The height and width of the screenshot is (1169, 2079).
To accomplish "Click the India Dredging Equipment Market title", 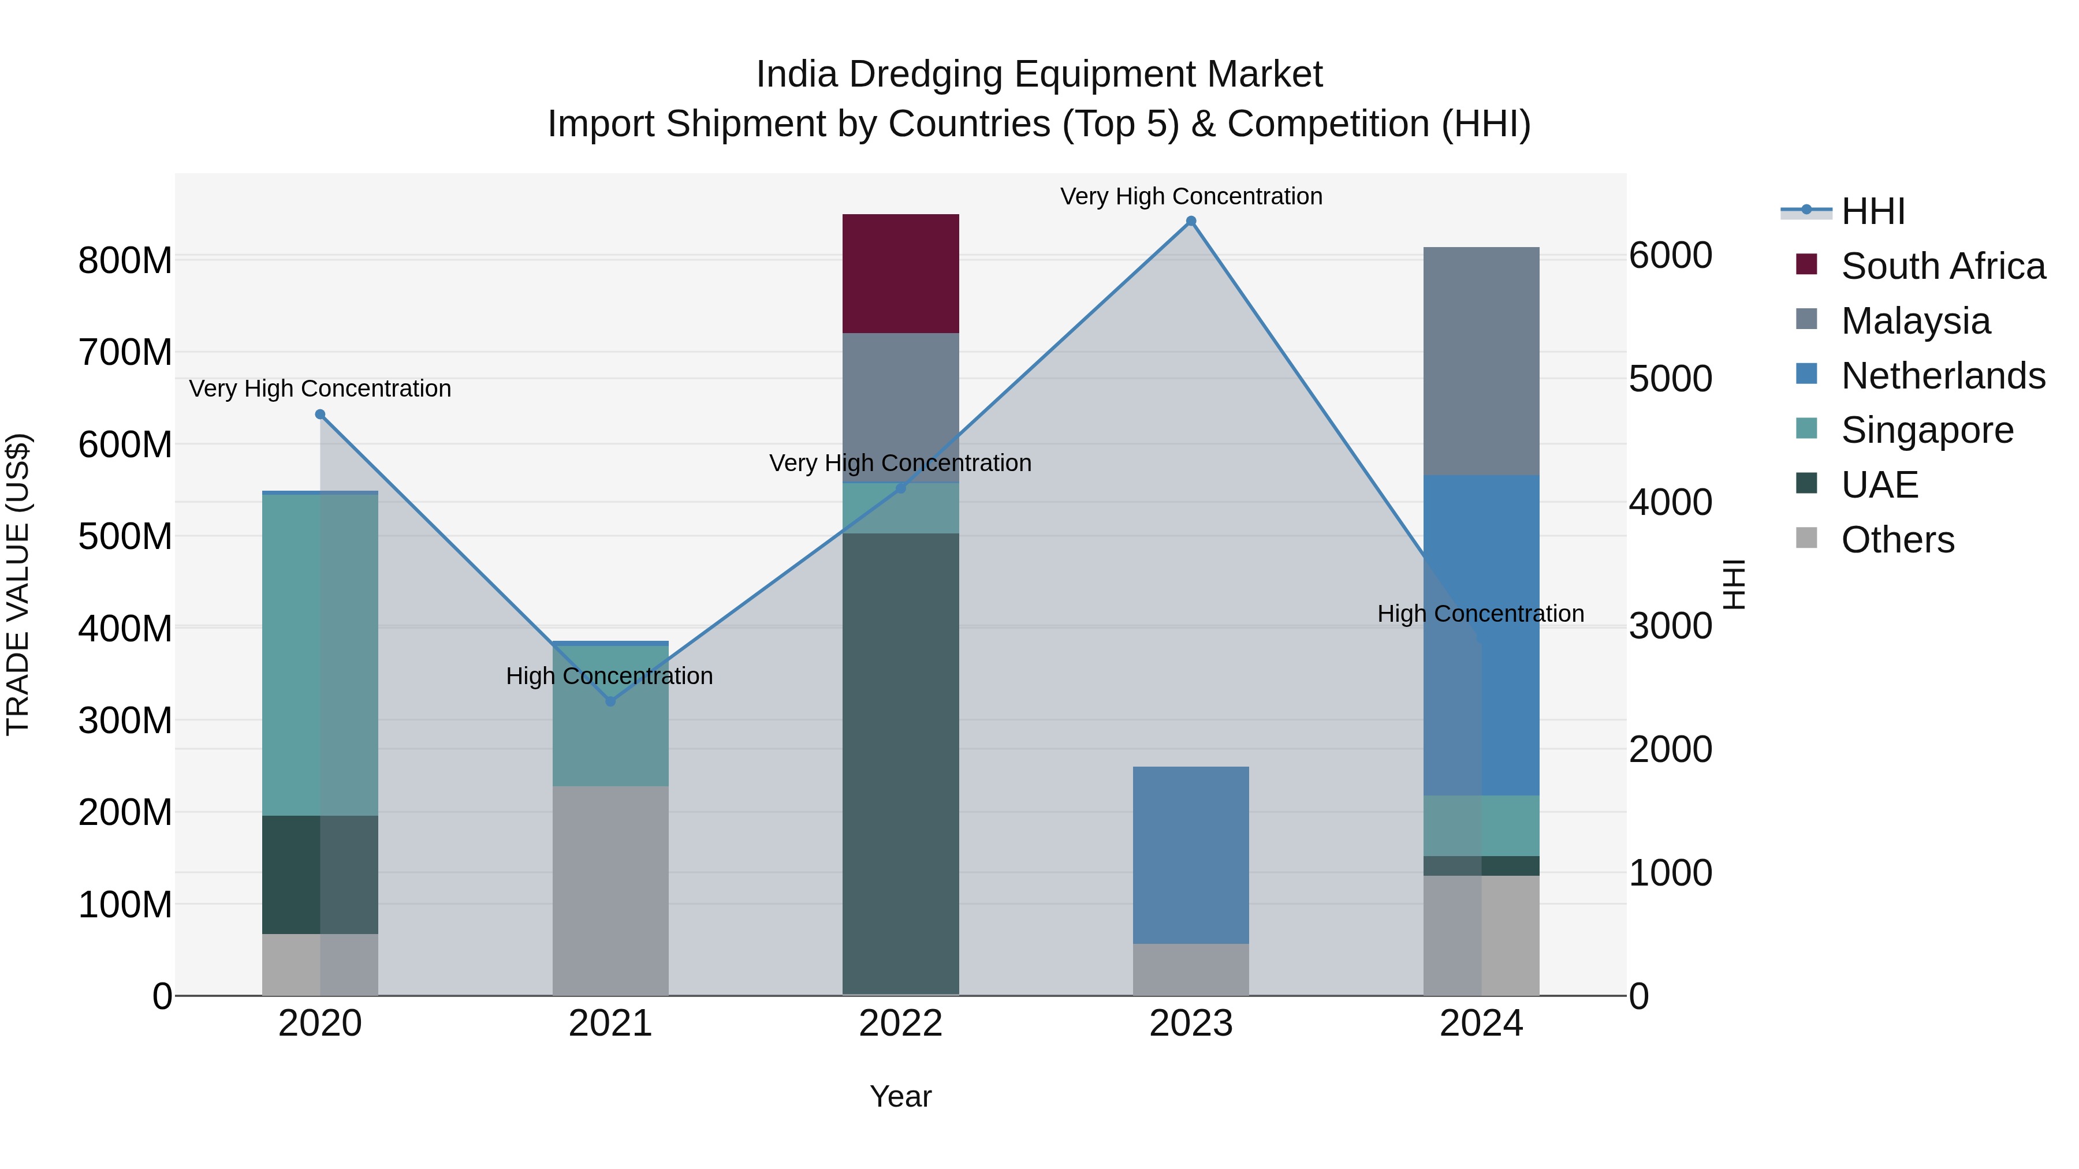I will tap(1039, 74).
